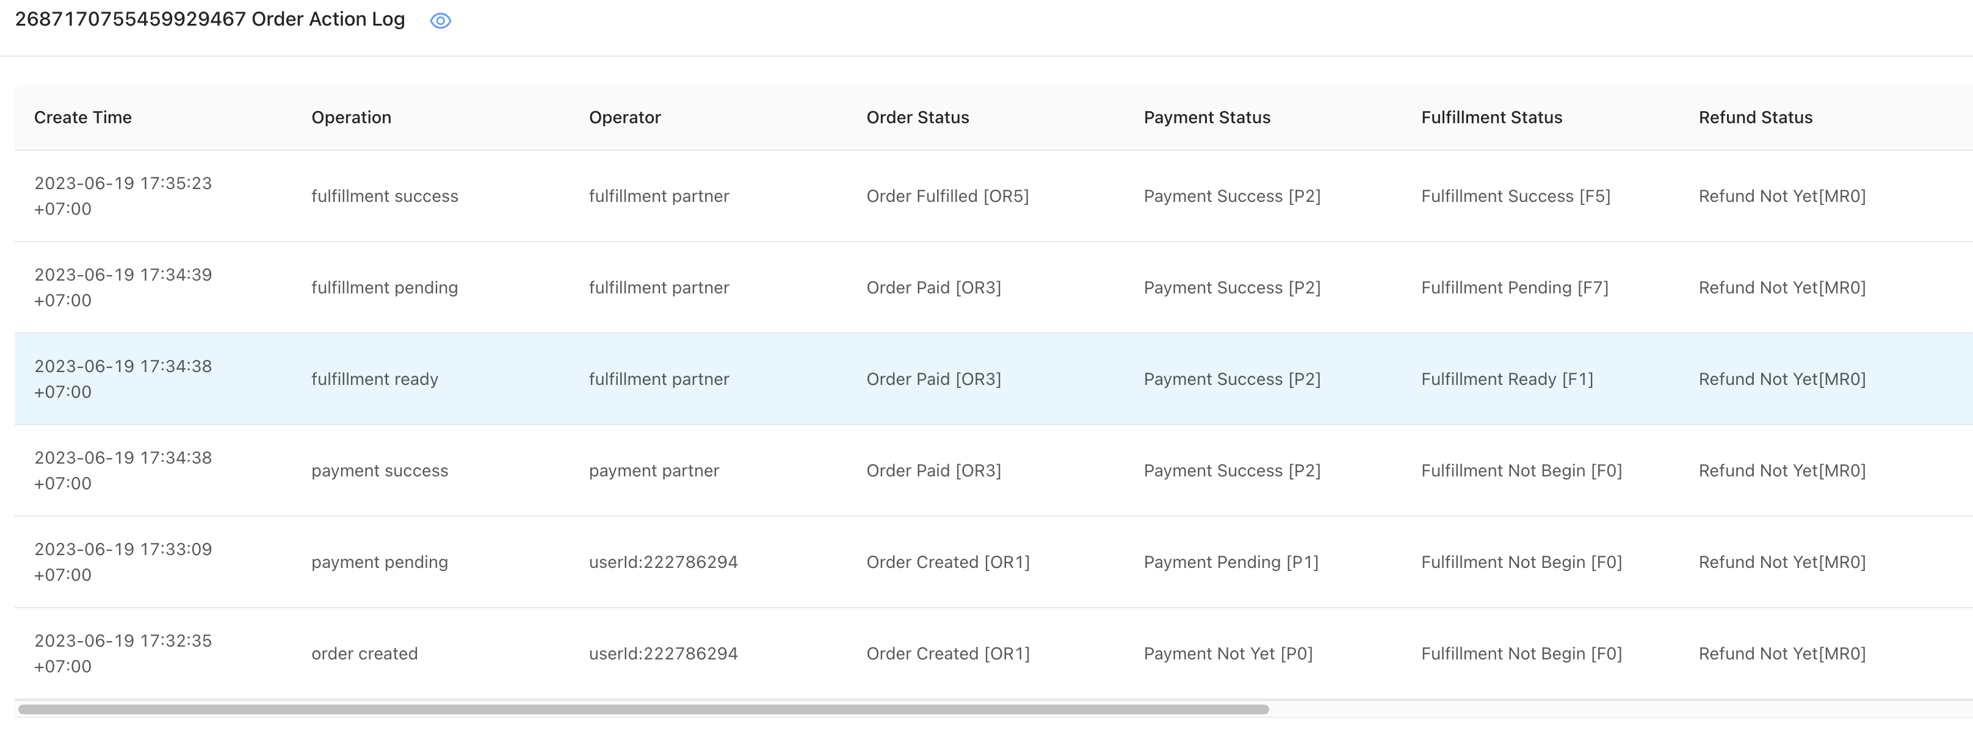Image resolution: width=1973 pixels, height=754 pixels.
Task: Select the Payment Status column header
Action: (x=1206, y=117)
